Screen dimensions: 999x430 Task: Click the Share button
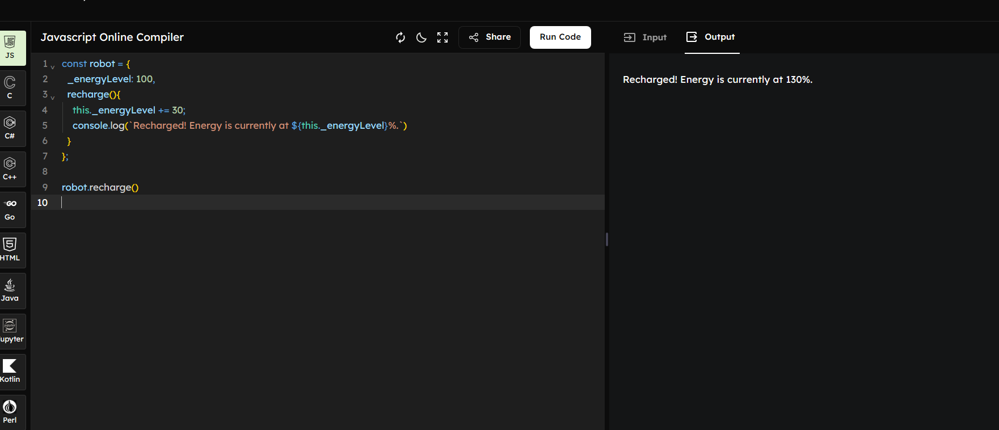pyautogui.click(x=490, y=37)
